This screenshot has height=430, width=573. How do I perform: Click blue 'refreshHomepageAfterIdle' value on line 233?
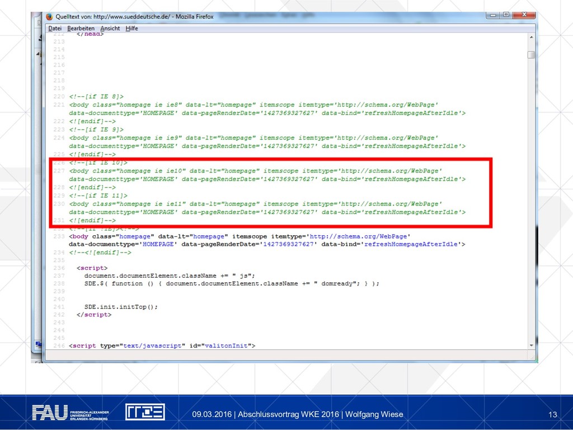(411, 244)
